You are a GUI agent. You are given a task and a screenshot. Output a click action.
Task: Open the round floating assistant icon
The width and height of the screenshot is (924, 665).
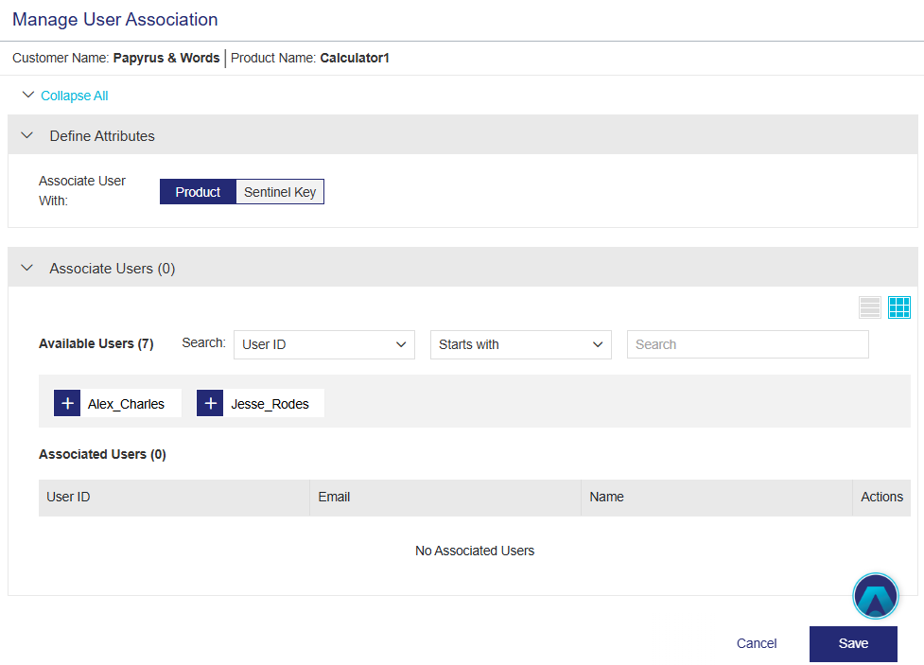(x=875, y=596)
